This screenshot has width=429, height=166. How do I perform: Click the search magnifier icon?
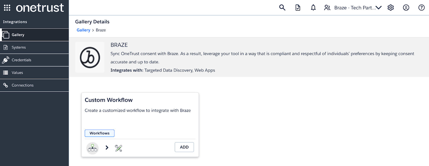click(x=282, y=7)
